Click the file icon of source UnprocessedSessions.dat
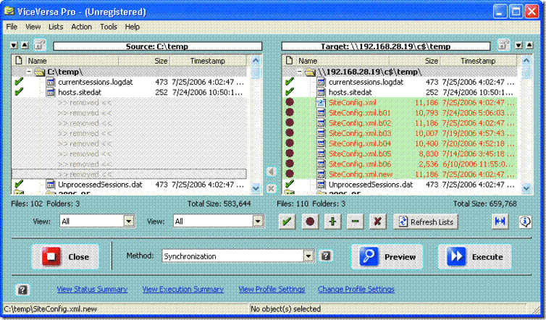 tap(51, 185)
